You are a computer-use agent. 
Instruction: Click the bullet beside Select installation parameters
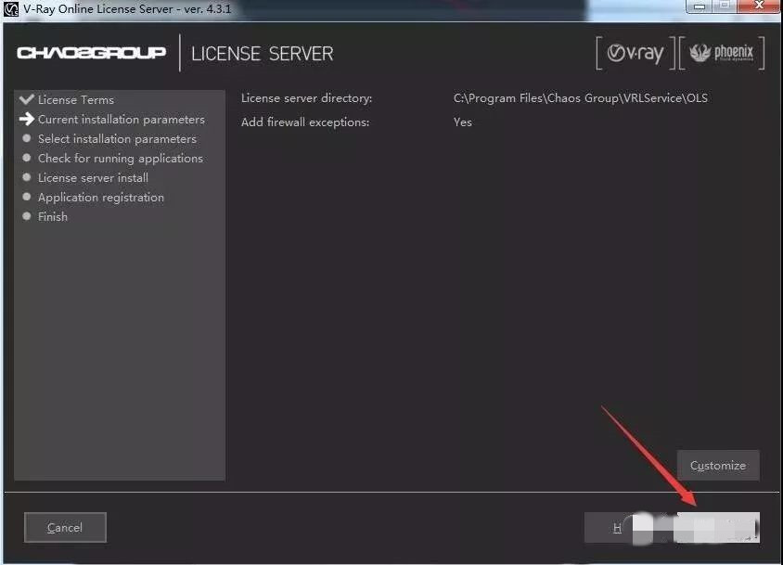click(x=27, y=139)
